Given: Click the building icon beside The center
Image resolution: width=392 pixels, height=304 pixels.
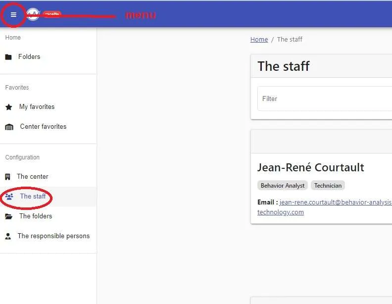Looking at the screenshot, I should [x=8, y=177].
